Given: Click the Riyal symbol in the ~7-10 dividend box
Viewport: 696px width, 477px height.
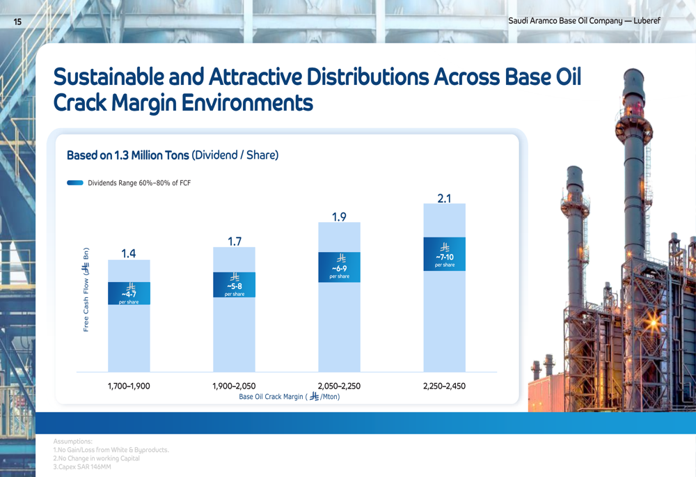Looking at the screenshot, I should coord(445,248).
